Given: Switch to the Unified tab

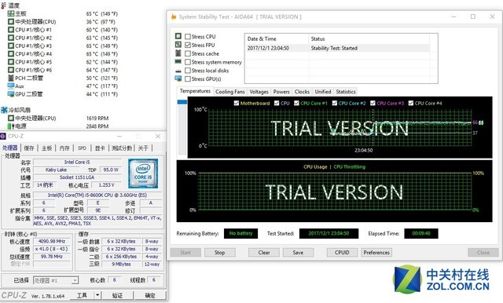Looking at the screenshot, I should [x=323, y=92].
